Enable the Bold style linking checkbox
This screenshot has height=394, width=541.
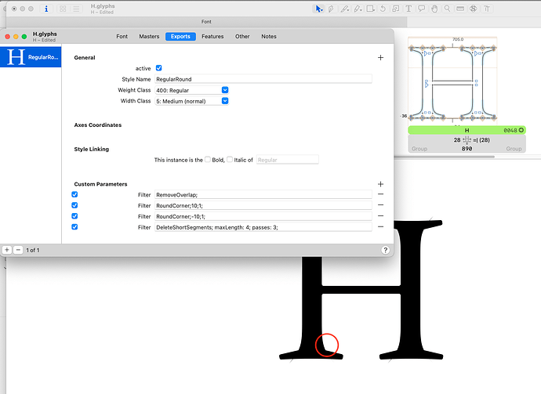tap(208, 160)
